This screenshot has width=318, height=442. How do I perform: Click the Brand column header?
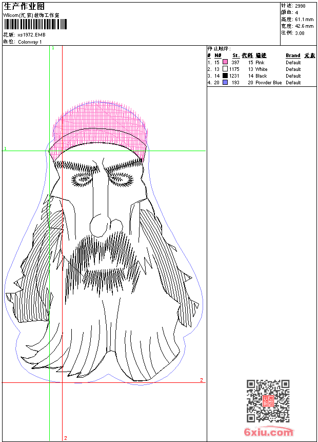pyautogui.click(x=293, y=56)
